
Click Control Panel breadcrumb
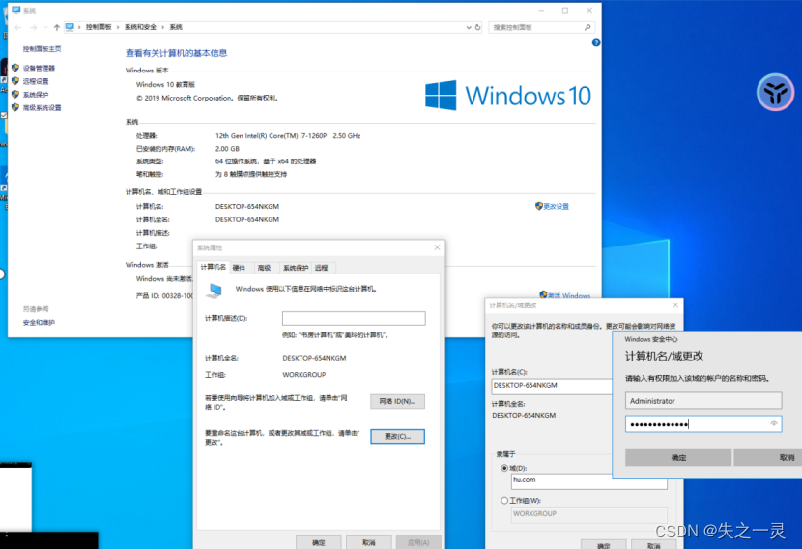99,27
